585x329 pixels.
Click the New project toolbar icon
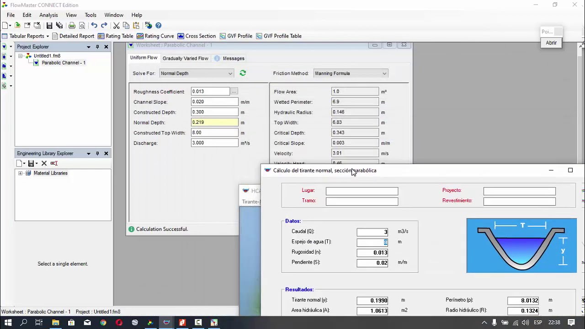click(x=5, y=26)
